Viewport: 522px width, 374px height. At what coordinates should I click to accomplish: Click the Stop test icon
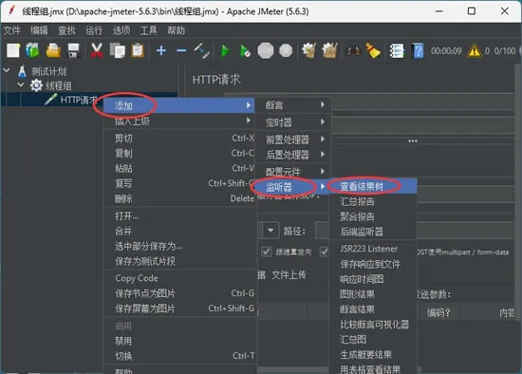click(266, 50)
